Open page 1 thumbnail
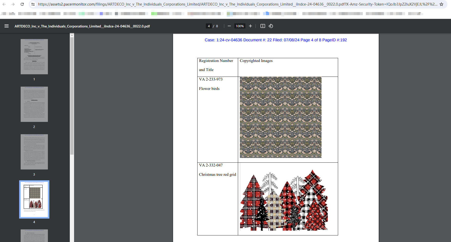 (34, 57)
